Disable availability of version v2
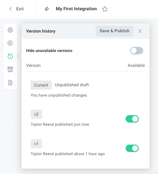The image size is (158, 174). [x=132, y=119]
